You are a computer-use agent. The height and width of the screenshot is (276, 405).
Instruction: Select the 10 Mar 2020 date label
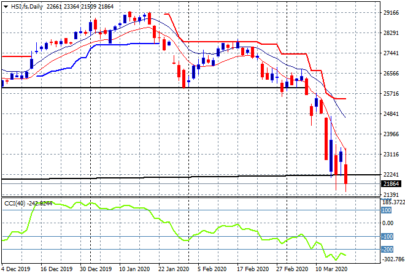click(331, 269)
